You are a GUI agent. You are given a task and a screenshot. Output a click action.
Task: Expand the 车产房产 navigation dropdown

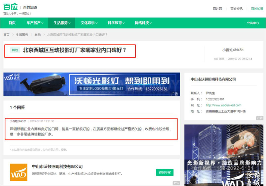tap(35, 23)
